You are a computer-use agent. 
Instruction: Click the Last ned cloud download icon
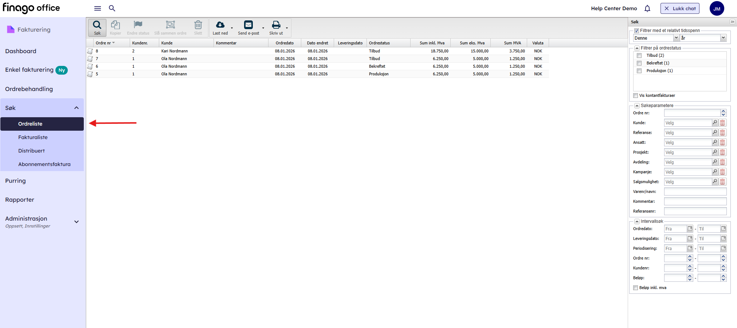click(220, 25)
